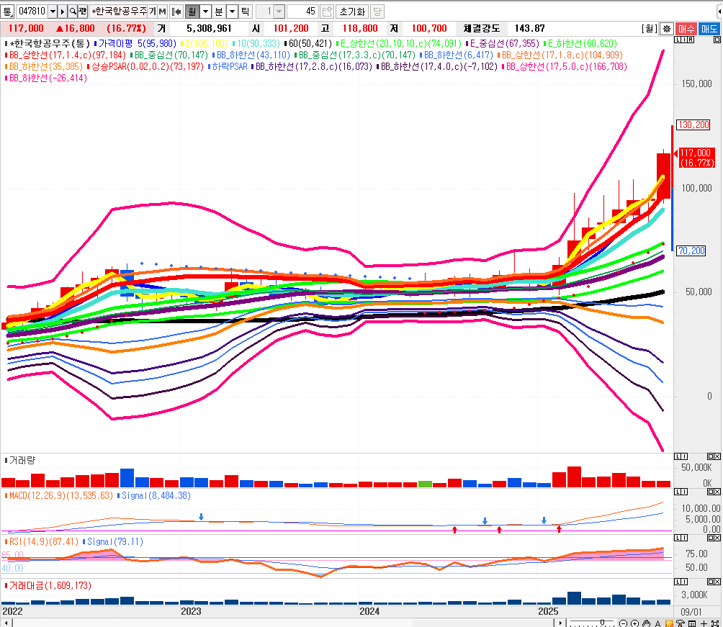Expand dropdown next to 월 period
The width and height of the screenshot is (723, 627).
pos(205,12)
